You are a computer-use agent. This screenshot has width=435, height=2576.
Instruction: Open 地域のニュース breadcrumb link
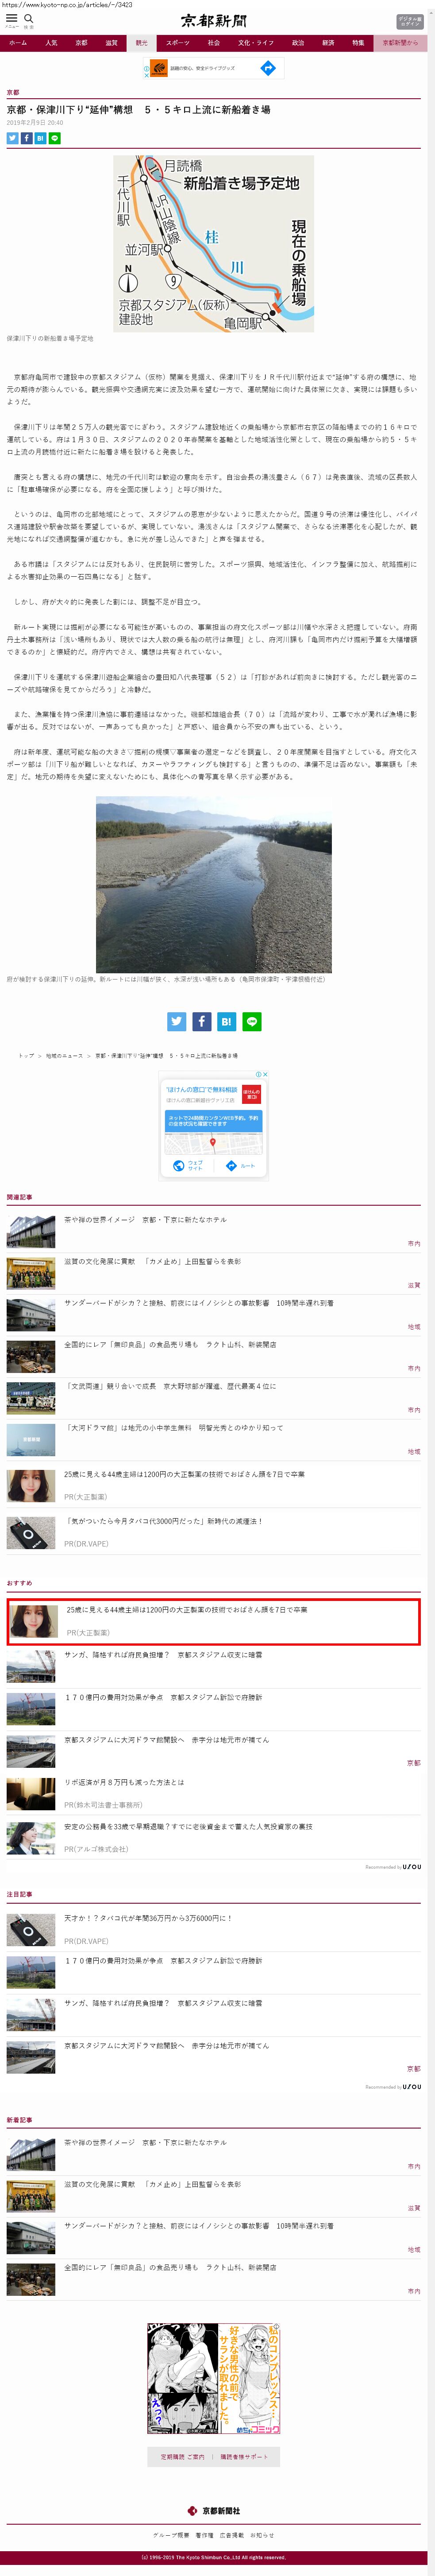64,1055
